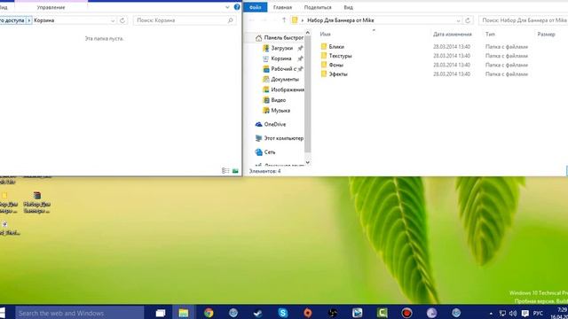Select Панель быстрого доступа node
This screenshot has height=319, width=568.
(x=283, y=37)
